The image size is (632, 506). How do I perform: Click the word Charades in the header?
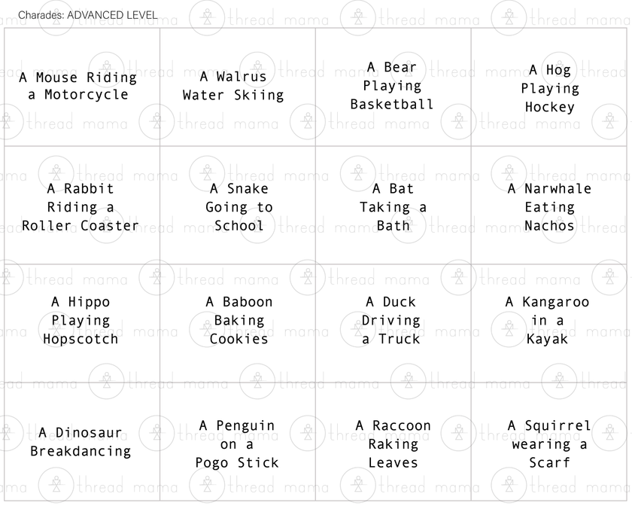(x=41, y=15)
